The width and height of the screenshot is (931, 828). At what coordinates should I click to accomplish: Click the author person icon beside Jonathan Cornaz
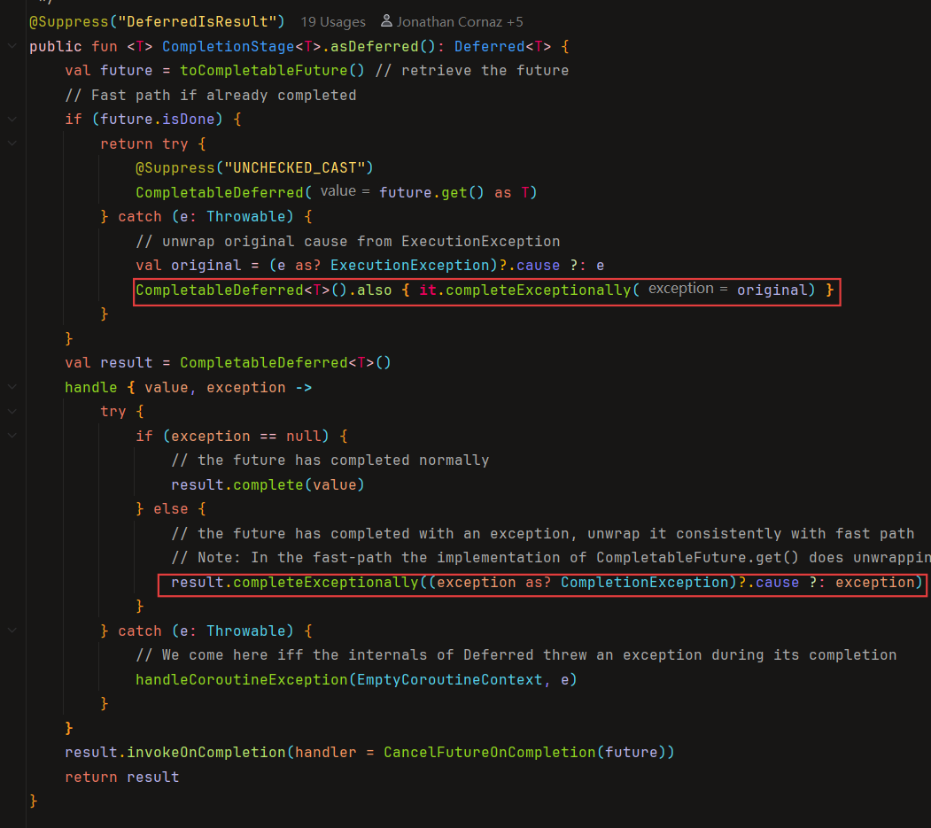[386, 21]
